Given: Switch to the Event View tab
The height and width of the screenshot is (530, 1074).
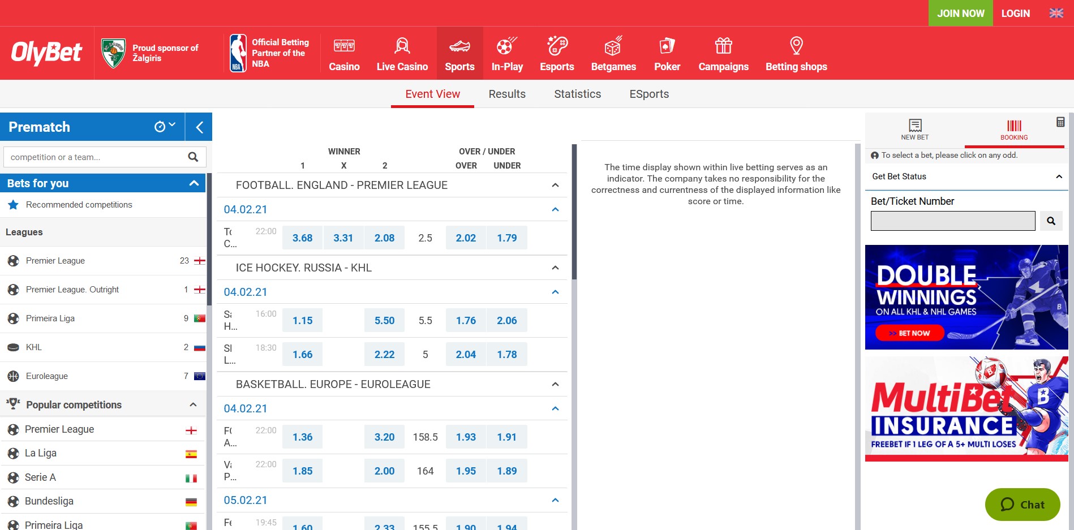Looking at the screenshot, I should (432, 94).
